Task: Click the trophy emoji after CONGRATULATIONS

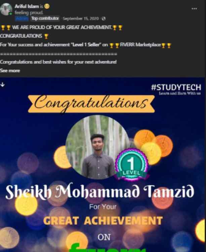Action: tap(46, 36)
